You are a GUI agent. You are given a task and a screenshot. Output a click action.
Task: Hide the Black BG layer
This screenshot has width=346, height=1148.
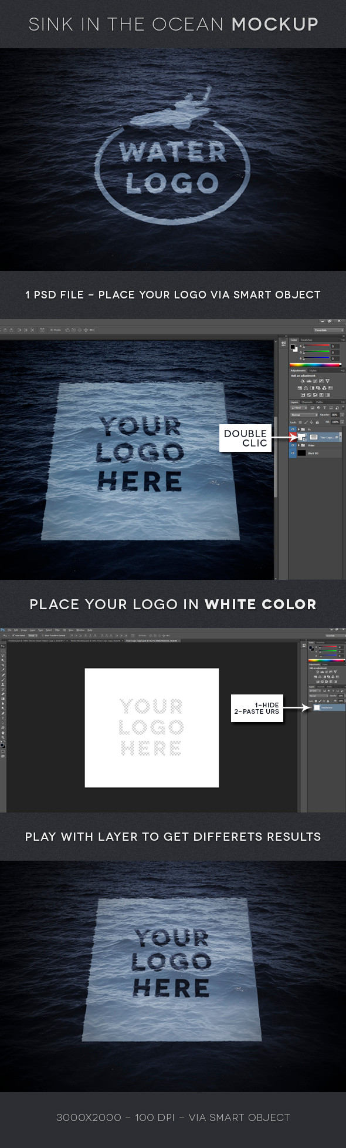(x=293, y=453)
